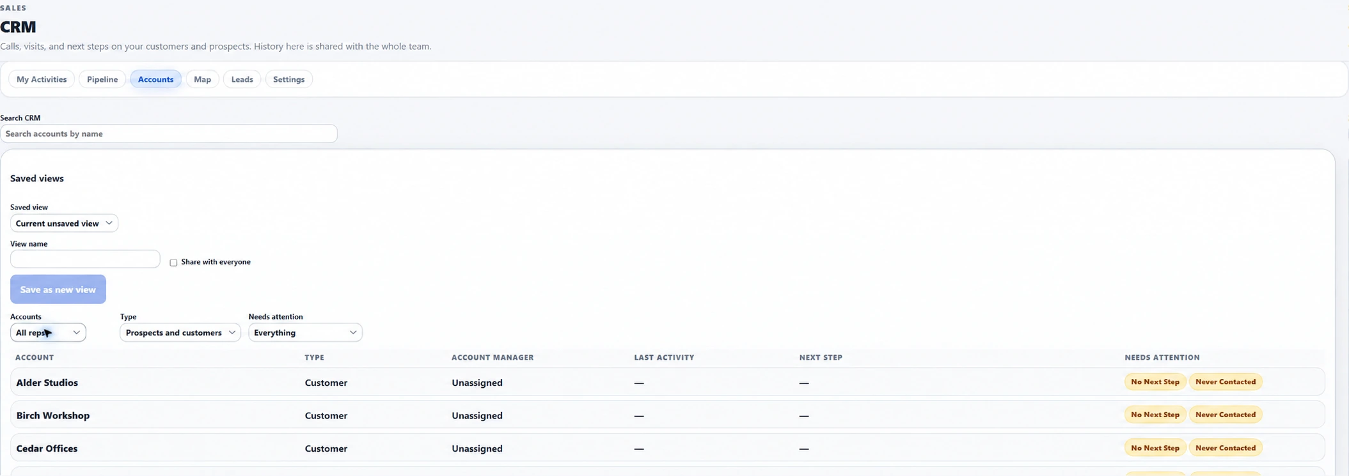Select the Never Contacted badge for Alder Studios

(1226, 382)
